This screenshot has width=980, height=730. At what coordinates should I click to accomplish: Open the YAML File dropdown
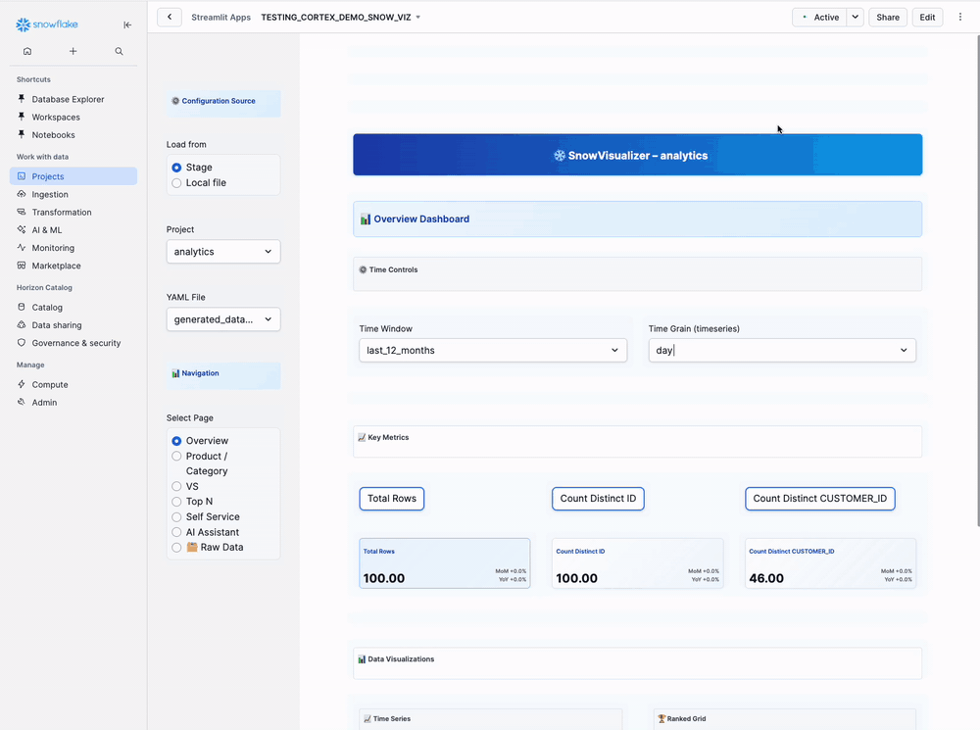(223, 319)
